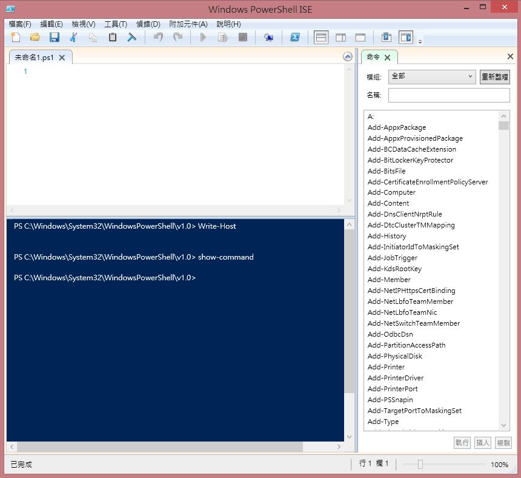Viewport: 521px width, 478px height.
Task: Close the 命令 add-on tab with its X
Action: (x=387, y=58)
